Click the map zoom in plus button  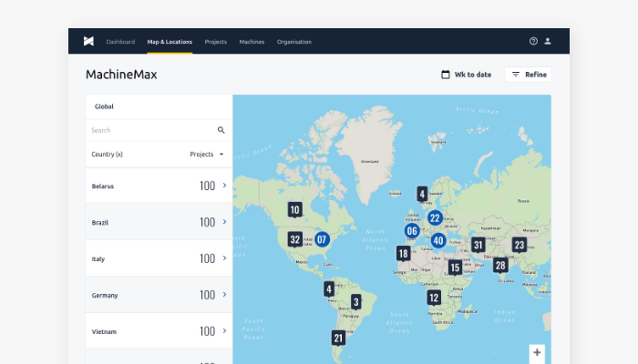pyautogui.click(x=537, y=352)
